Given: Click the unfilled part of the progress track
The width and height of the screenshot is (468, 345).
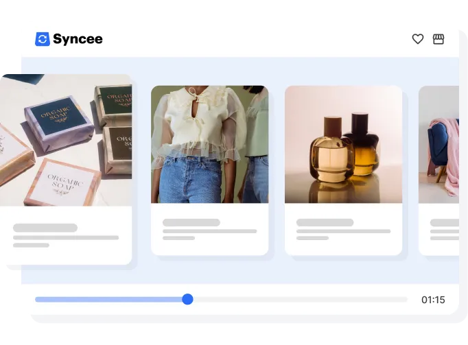Looking at the screenshot, I should [x=301, y=299].
